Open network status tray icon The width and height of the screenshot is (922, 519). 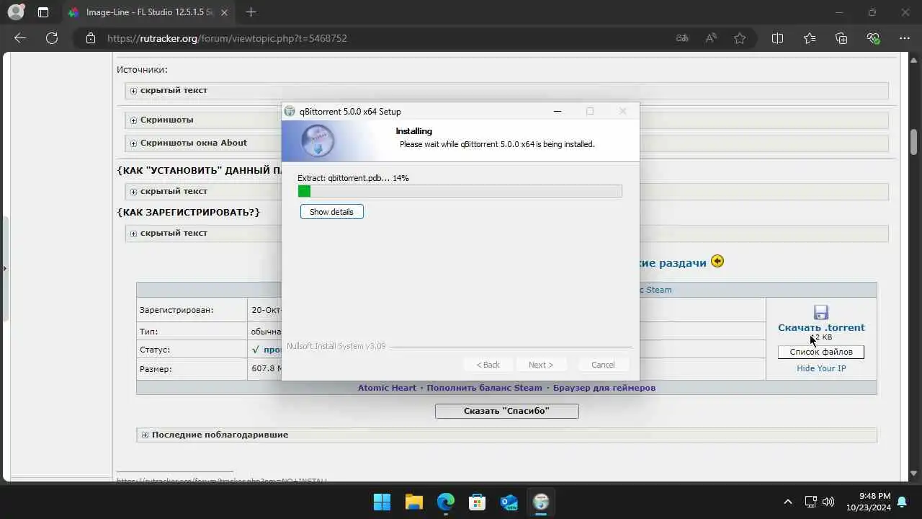click(810, 502)
